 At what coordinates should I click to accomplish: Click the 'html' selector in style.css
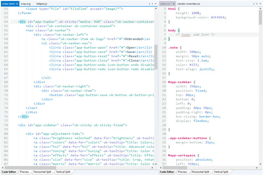172,9
